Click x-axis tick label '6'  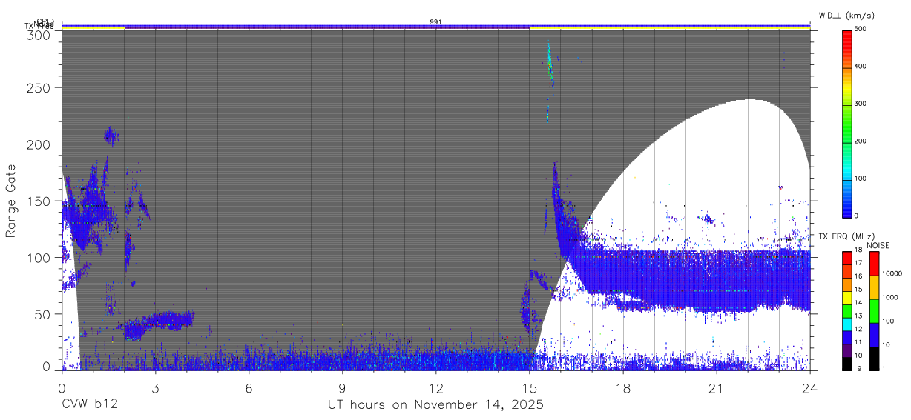coord(249,388)
